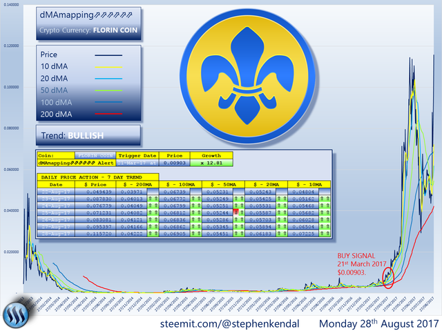Click the y-axis label '0.120000'
This screenshot has height=331, width=442.
(x=11, y=46)
